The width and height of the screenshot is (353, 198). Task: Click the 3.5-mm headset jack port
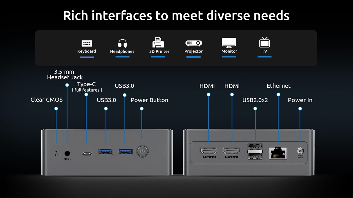tap(67, 154)
